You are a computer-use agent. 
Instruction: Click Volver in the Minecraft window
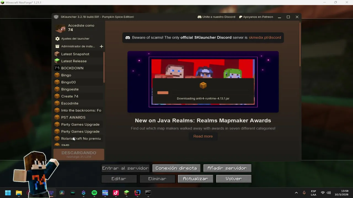(x=234, y=179)
